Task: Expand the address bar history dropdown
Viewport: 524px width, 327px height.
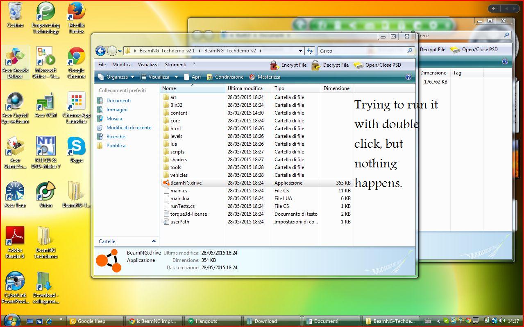Action: pos(301,51)
